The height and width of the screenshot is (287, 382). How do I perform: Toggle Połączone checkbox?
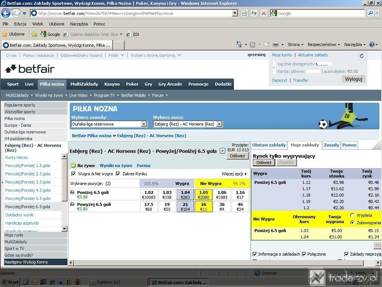pyautogui.click(x=304, y=254)
